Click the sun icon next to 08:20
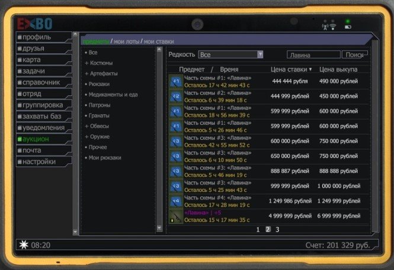394x270 pixels. coord(24,245)
